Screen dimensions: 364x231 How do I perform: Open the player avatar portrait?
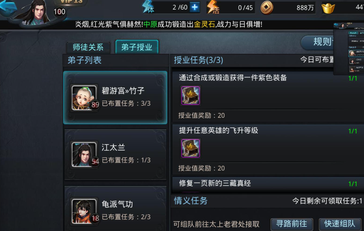point(37,13)
